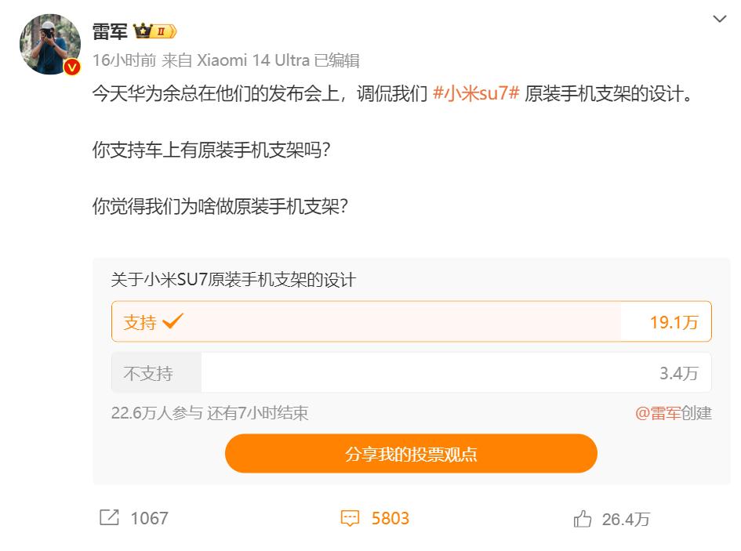Screen dimensions: 741x551
Task: Click the repost share icon
Action: pyautogui.click(x=109, y=518)
